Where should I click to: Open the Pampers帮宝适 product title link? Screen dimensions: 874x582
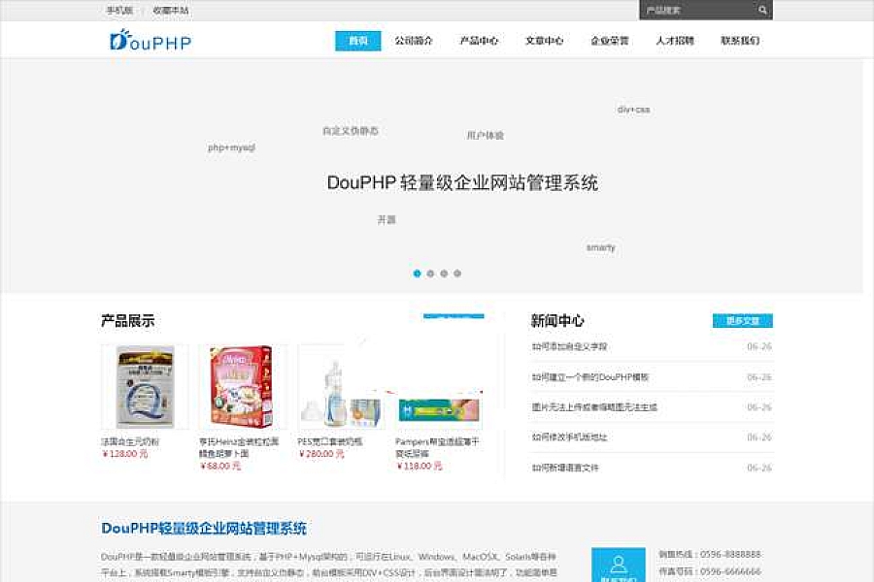coord(437,448)
